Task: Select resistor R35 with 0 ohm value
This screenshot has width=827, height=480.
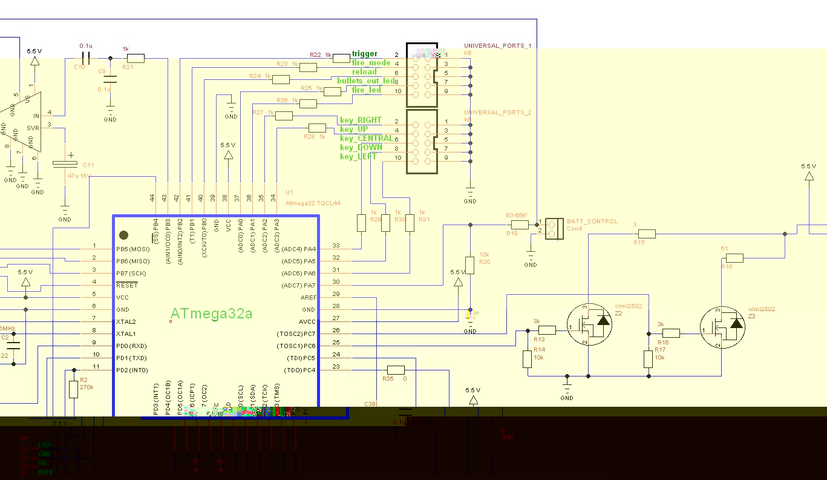Action: coord(396,370)
